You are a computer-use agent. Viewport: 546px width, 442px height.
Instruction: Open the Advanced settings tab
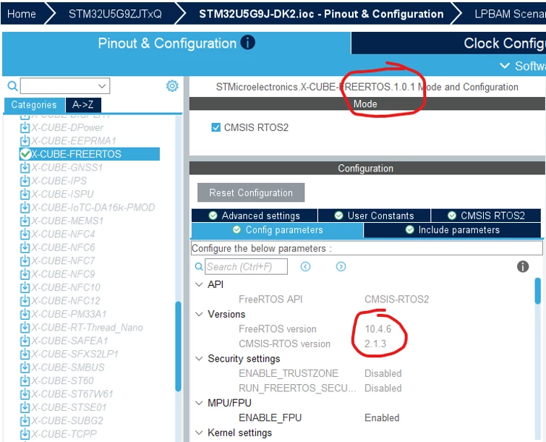click(255, 216)
